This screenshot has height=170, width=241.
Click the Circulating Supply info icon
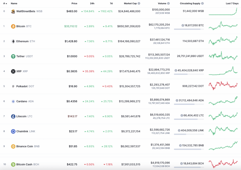pos(202,3)
